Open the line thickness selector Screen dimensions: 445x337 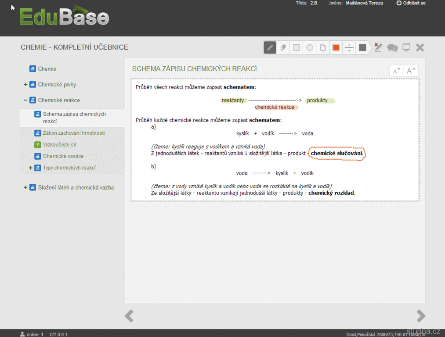(349, 48)
